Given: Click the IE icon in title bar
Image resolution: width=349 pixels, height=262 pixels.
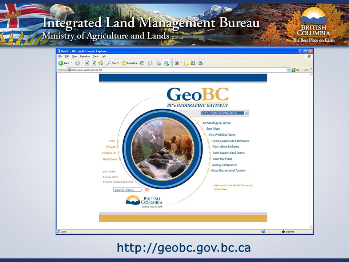Looking at the screenshot, I should (x=59, y=51).
